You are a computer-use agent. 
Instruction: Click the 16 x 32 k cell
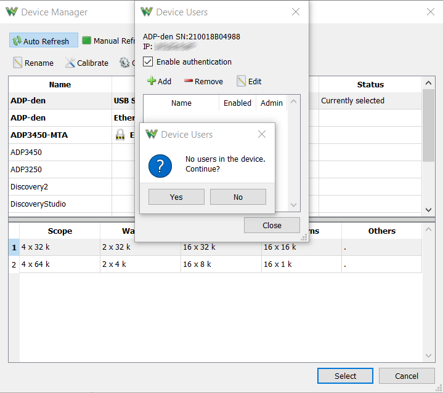click(221, 247)
